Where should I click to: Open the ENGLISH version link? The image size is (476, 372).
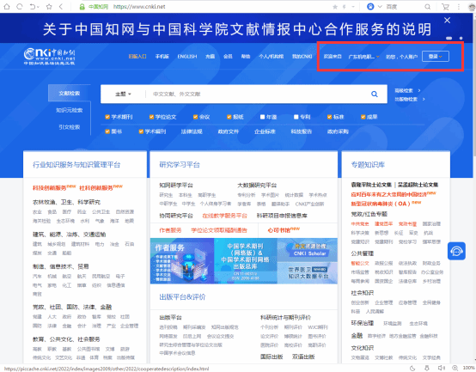point(187,57)
